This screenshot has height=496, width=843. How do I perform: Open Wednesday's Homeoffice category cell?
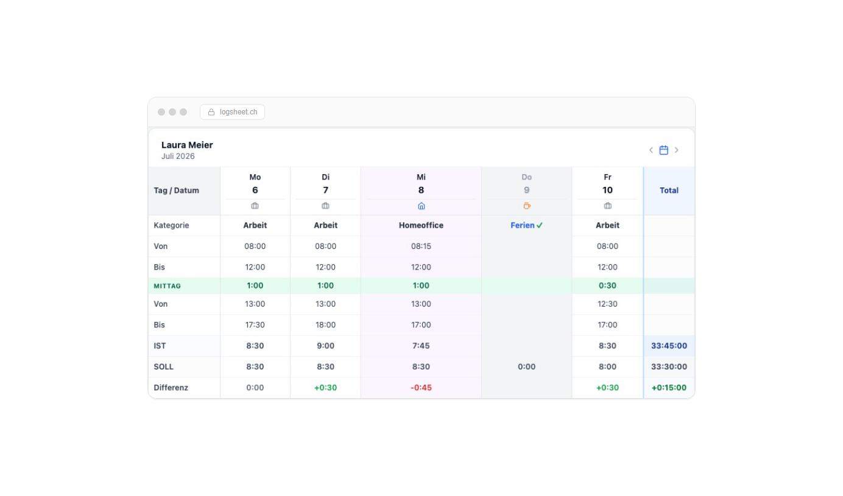tap(421, 225)
